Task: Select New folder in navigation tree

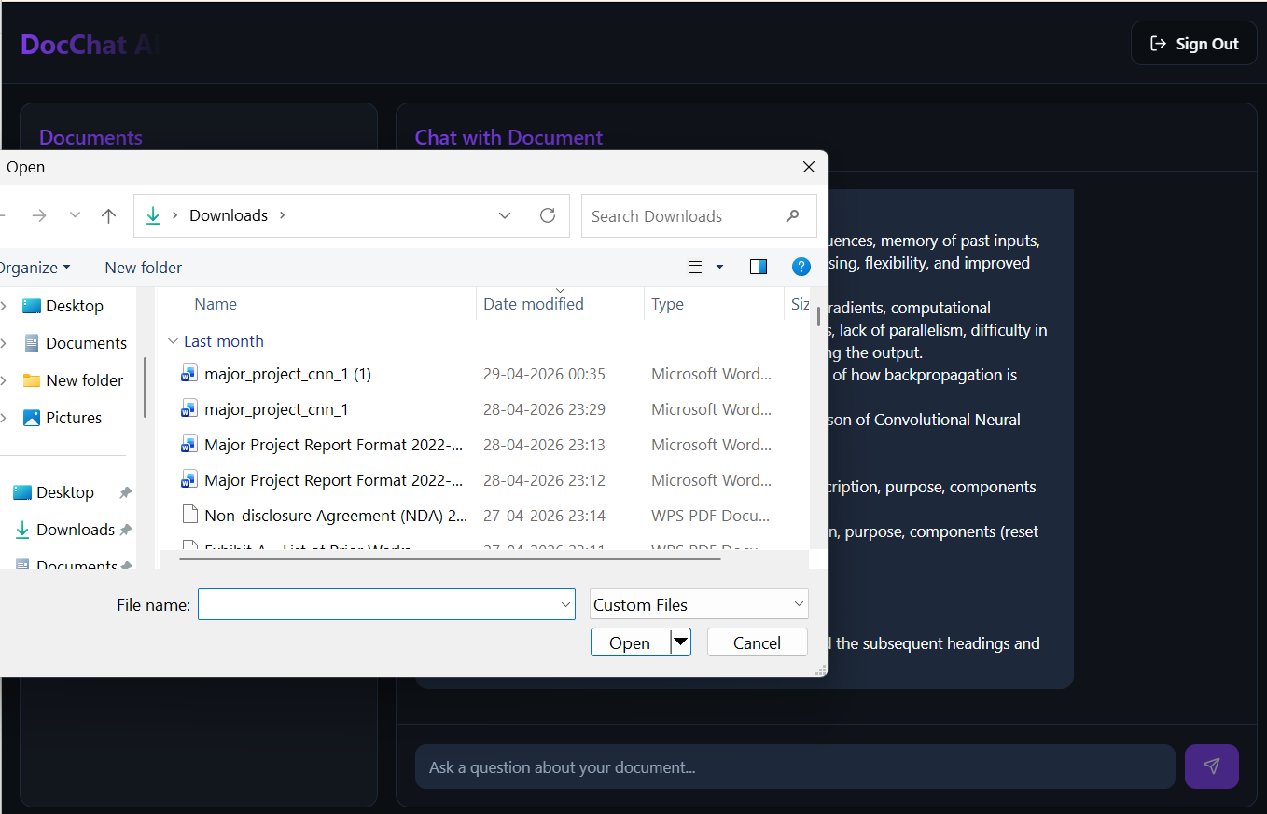Action: tap(84, 380)
